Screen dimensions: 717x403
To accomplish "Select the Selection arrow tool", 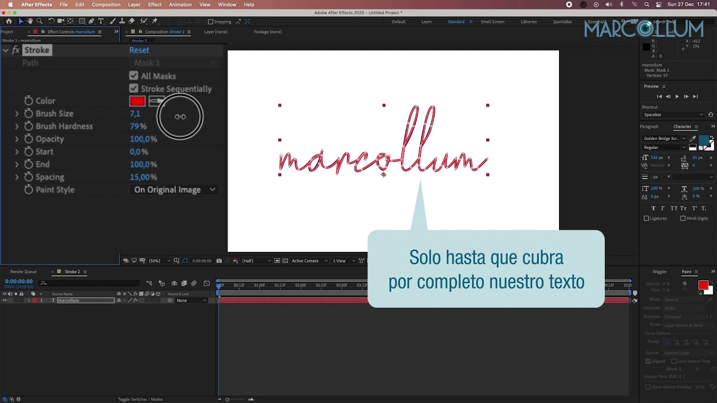I will point(21,21).
